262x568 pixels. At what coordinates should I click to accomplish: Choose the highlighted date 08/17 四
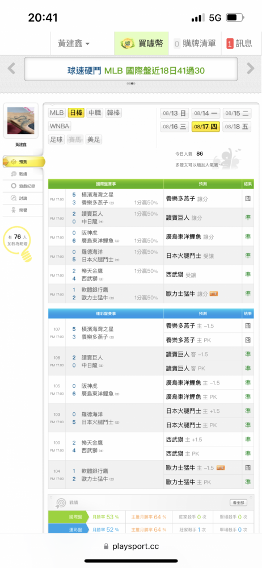tap(205, 127)
